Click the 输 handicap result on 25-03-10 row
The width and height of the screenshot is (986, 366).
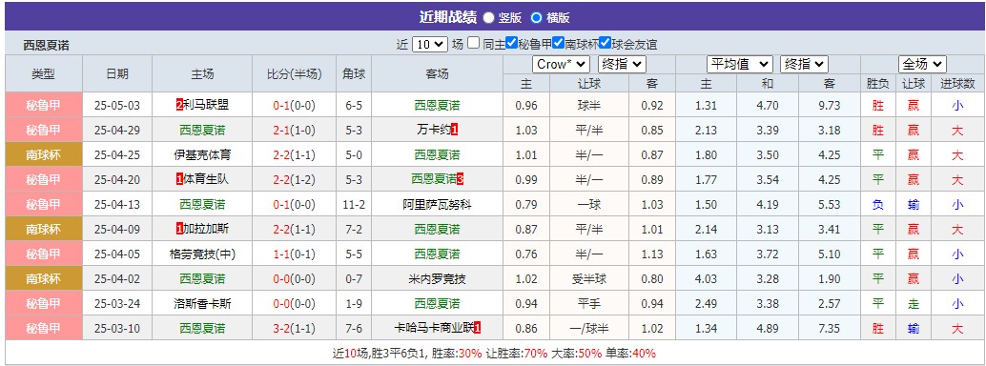(x=914, y=328)
